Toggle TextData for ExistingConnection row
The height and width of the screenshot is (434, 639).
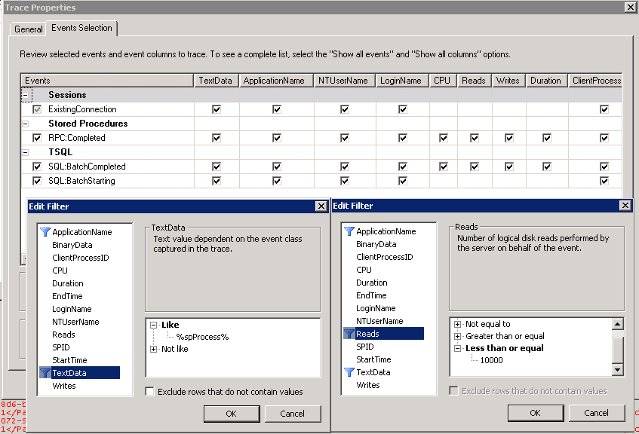pyautogui.click(x=217, y=109)
